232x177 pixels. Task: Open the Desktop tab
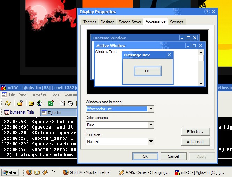click(x=107, y=22)
